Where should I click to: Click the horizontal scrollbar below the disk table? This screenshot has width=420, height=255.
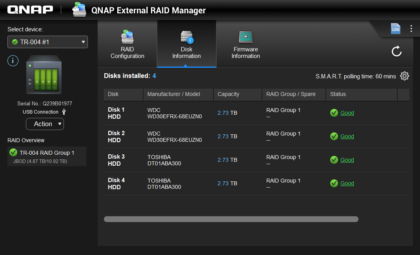coord(231,219)
